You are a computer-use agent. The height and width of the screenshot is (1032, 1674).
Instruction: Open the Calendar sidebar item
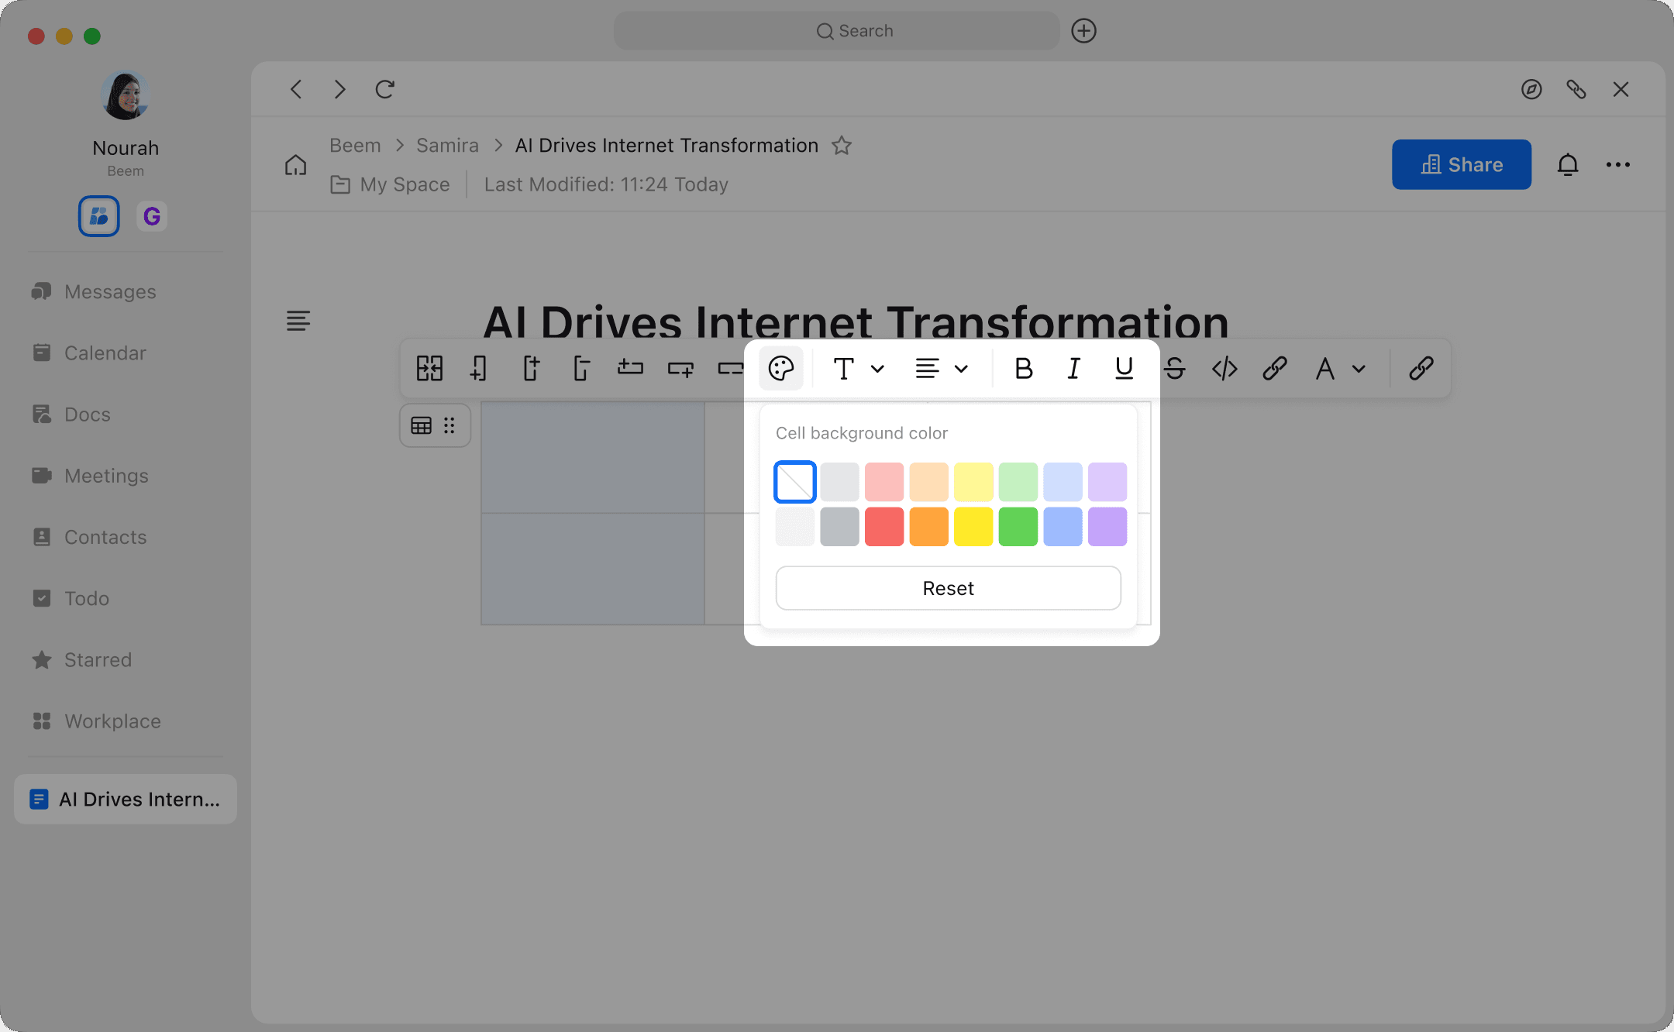click(105, 353)
